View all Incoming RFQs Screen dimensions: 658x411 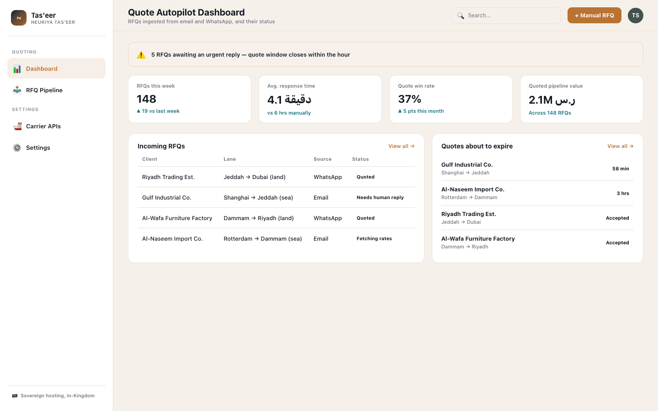point(402,146)
